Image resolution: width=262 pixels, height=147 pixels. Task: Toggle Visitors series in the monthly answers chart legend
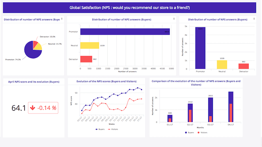pos(202,133)
